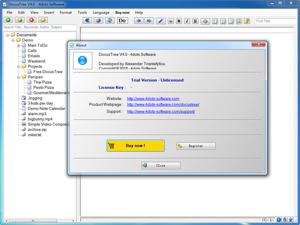300x225 pixels.
Task: Click the Register button
Action: click(x=196, y=146)
